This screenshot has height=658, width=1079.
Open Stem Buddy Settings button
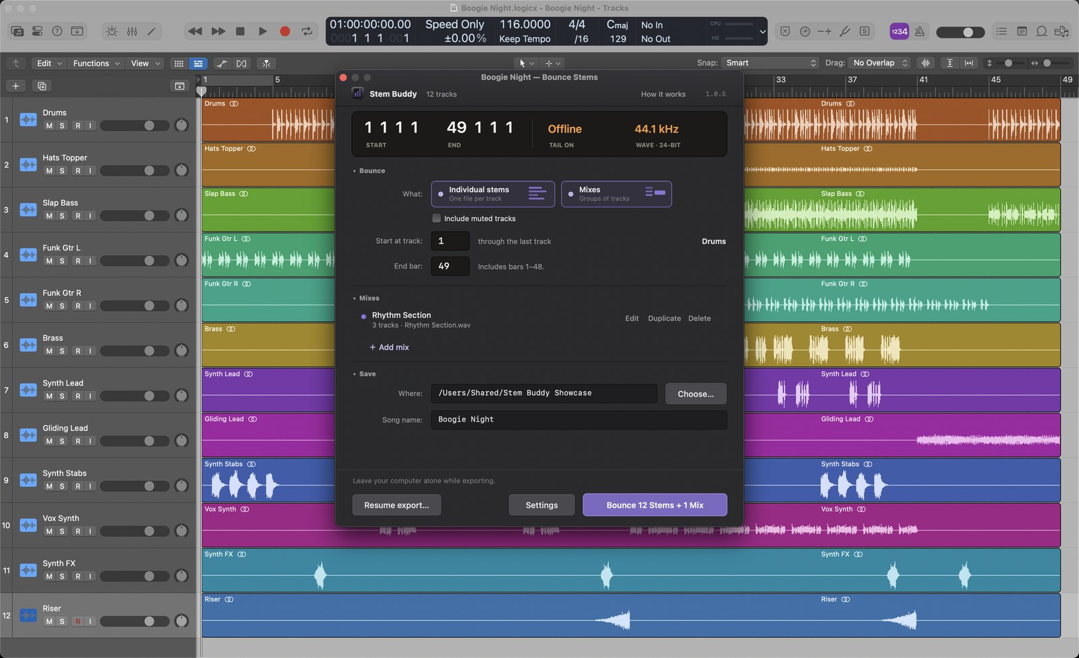coord(542,505)
